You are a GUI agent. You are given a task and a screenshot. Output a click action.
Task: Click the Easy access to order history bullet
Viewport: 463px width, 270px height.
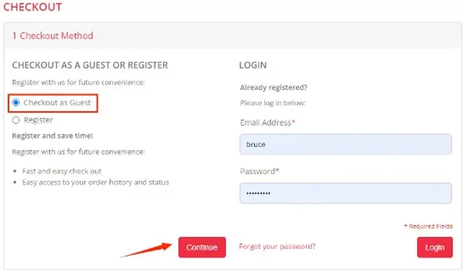95,182
